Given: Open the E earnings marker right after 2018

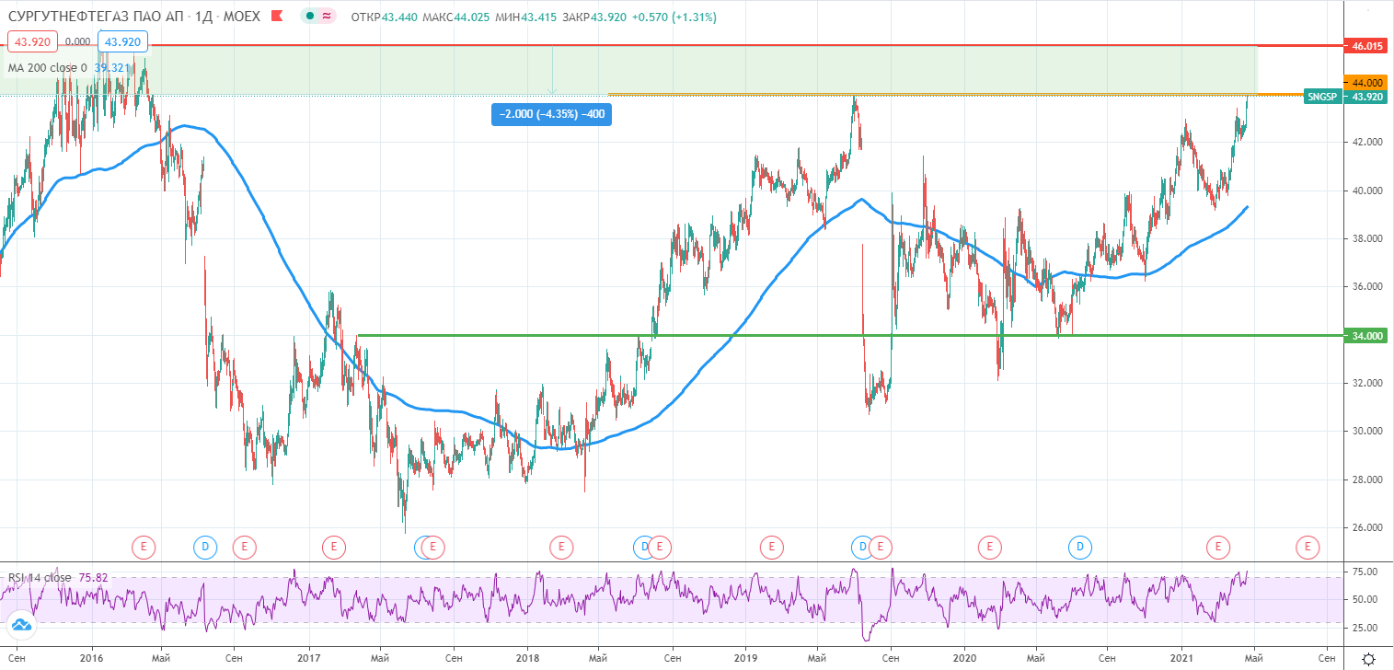Looking at the screenshot, I should [561, 548].
